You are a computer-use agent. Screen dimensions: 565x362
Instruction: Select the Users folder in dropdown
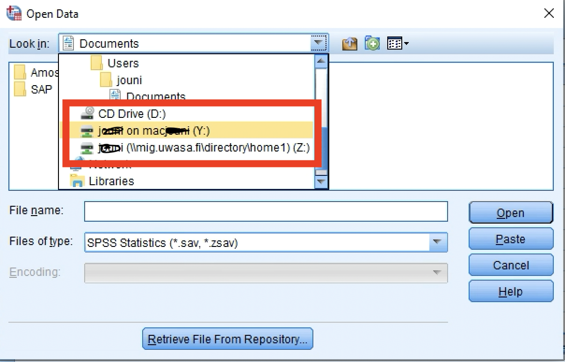(123, 63)
